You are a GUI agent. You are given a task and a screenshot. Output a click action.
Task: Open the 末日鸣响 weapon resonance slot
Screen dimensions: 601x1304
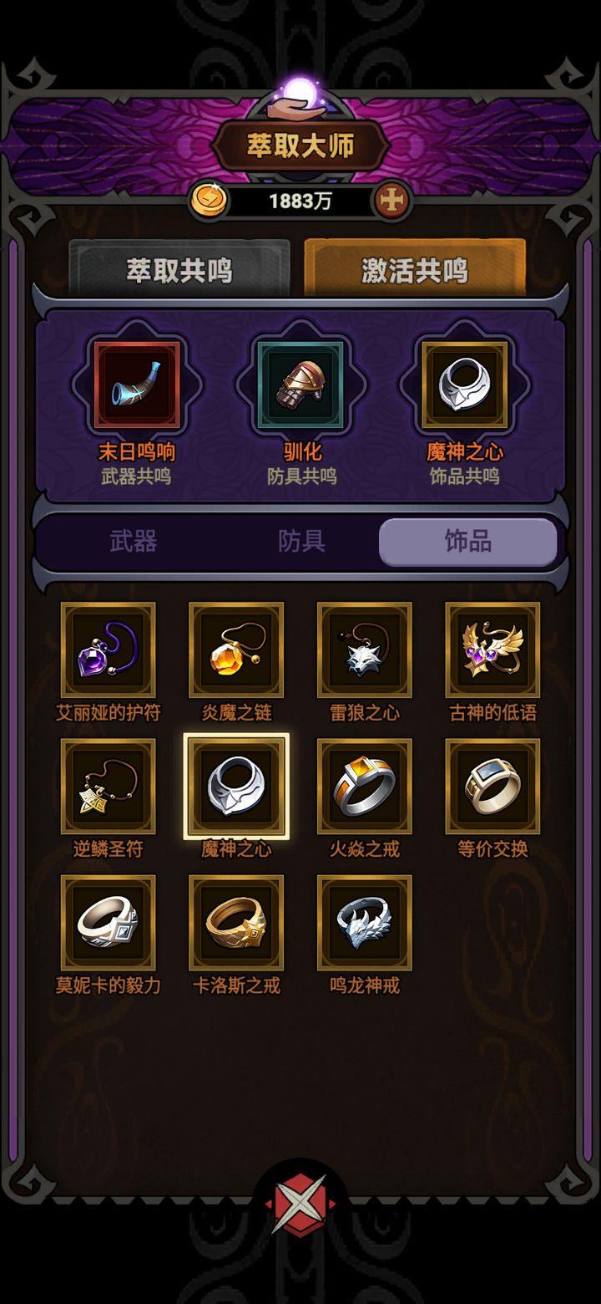(137, 385)
